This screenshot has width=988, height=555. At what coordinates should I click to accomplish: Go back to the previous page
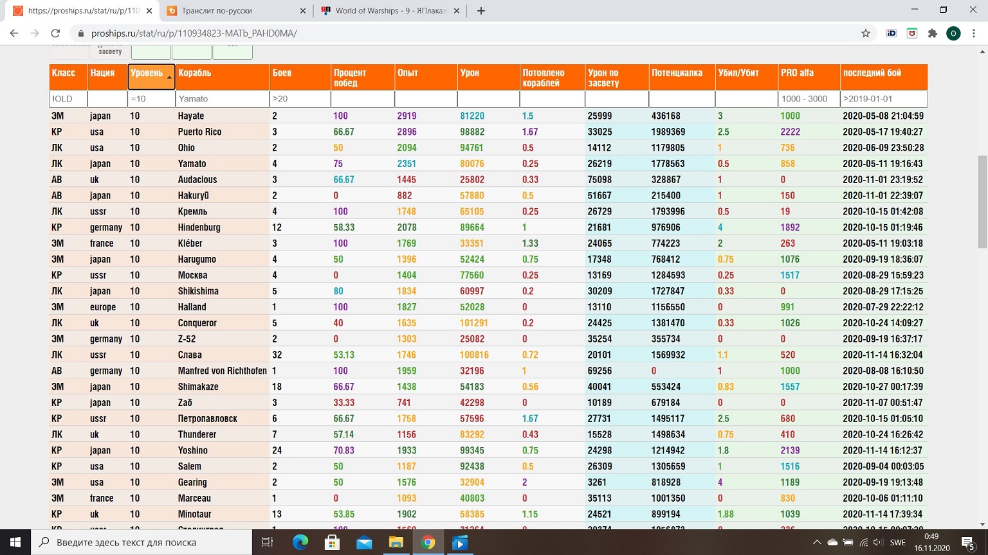point(14,33)
